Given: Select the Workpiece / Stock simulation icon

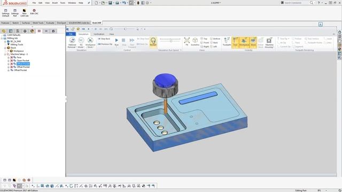Looking at the screenshot, I should click(x=90, y=43).
